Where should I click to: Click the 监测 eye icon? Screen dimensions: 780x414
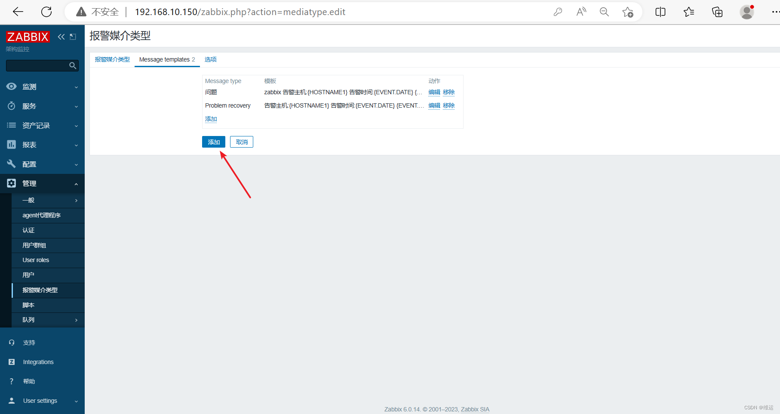12,87
